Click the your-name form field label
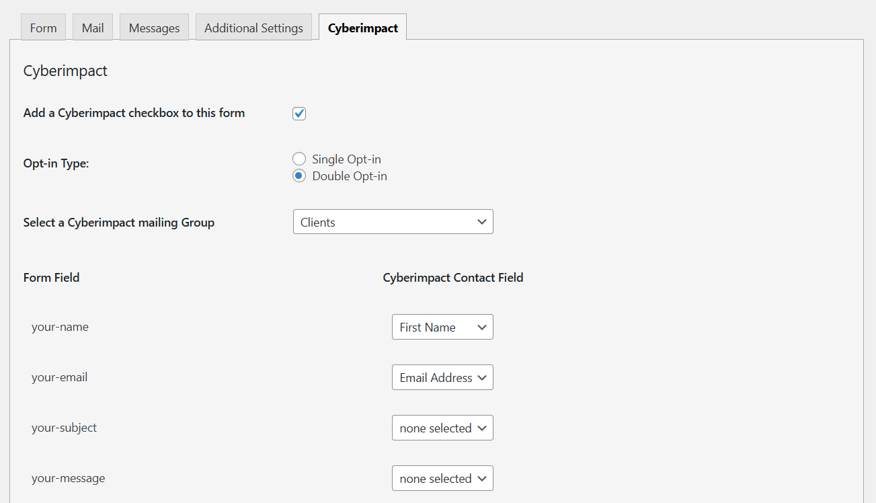This screenshot has height=503, width=876. tap(60, 327)
